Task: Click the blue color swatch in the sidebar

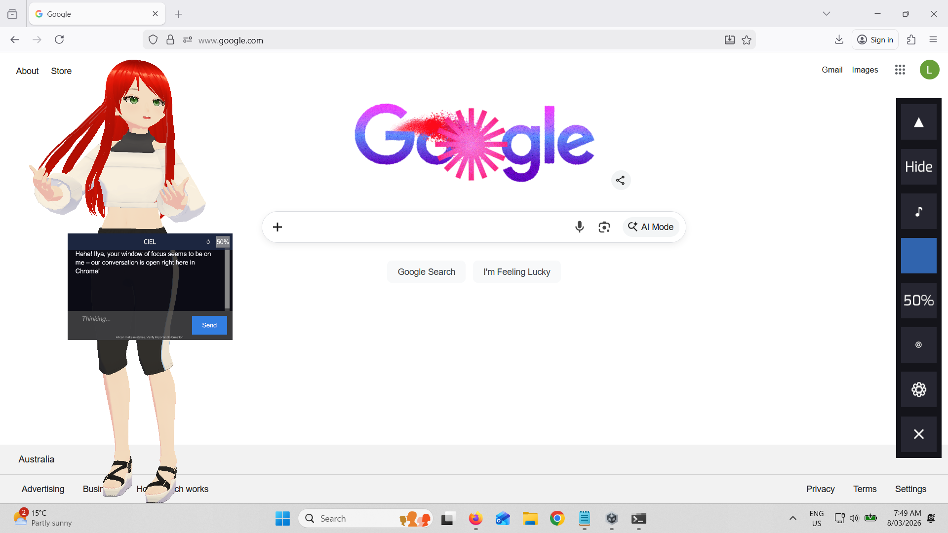Action: tap(918, 255)
